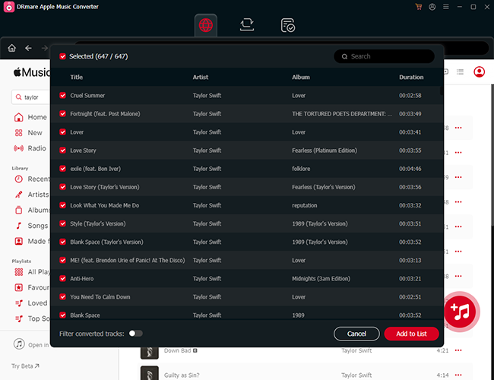Sort by the Duration column header
This screenshot has height=380, width=494.
click(x=411, y=78)
